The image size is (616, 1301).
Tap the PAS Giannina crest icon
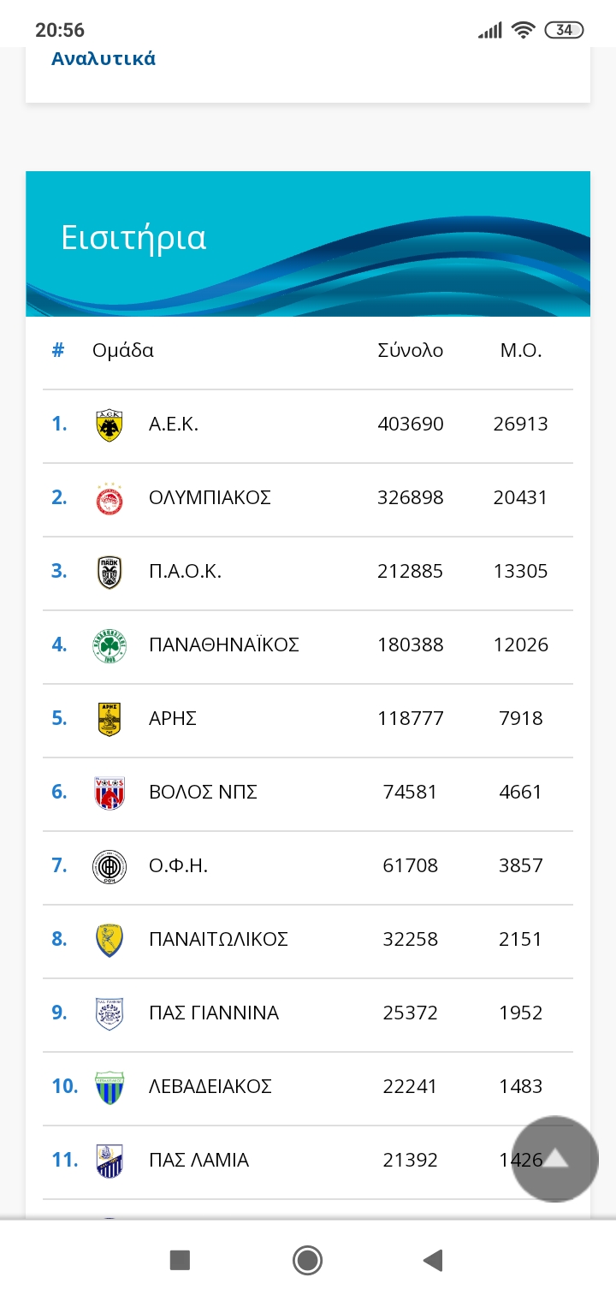coord(110,1014)
